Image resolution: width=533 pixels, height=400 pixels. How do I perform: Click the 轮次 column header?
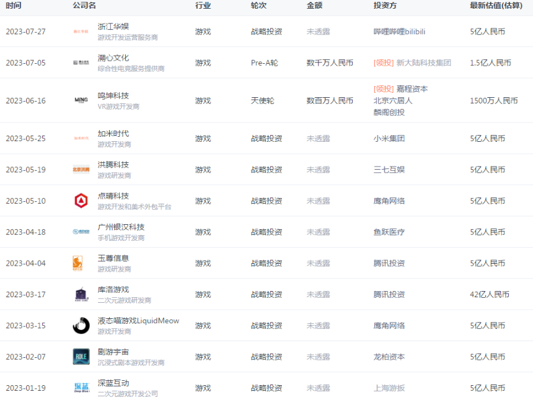click(x=258, y=6)
